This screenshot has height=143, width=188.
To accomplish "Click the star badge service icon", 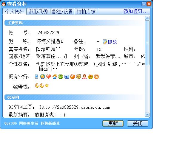I will pos(43,77).
